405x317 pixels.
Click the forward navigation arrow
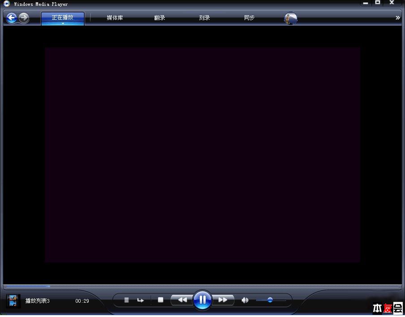[x=24, y=18]
